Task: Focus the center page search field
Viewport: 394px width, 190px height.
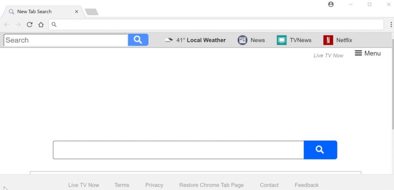Action: [x=179, y=150]
